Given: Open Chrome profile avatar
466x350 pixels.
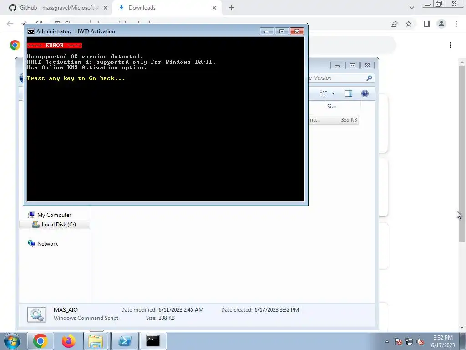Looking at the screenshot, I should (441, 24).
